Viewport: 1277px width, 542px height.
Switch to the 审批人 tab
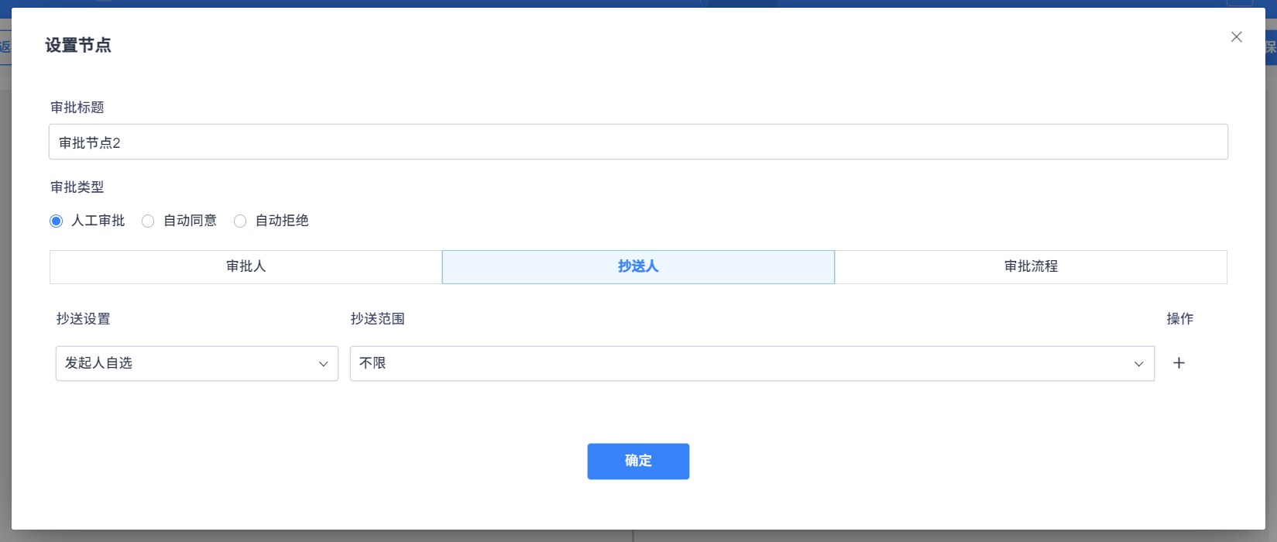point(245,266)
